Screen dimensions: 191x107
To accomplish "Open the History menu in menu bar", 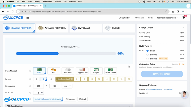I will pos(37,2).
